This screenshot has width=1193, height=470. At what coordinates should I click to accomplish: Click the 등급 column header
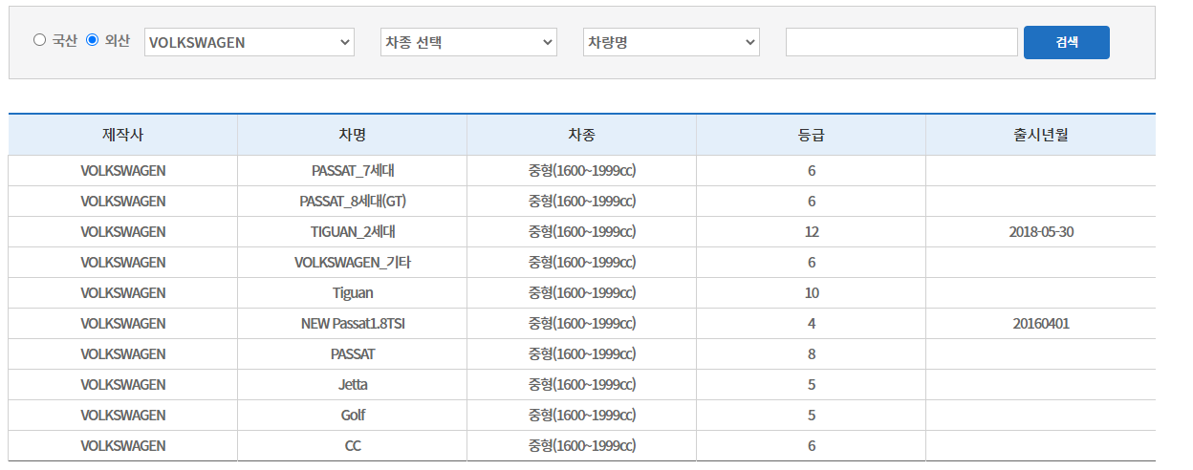(812, 135)
